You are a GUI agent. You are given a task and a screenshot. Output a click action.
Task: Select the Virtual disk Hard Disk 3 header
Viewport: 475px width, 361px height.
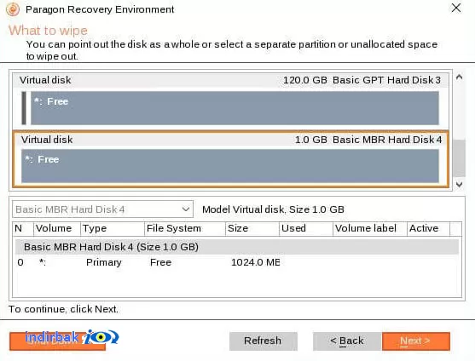(x=231, y=80)
